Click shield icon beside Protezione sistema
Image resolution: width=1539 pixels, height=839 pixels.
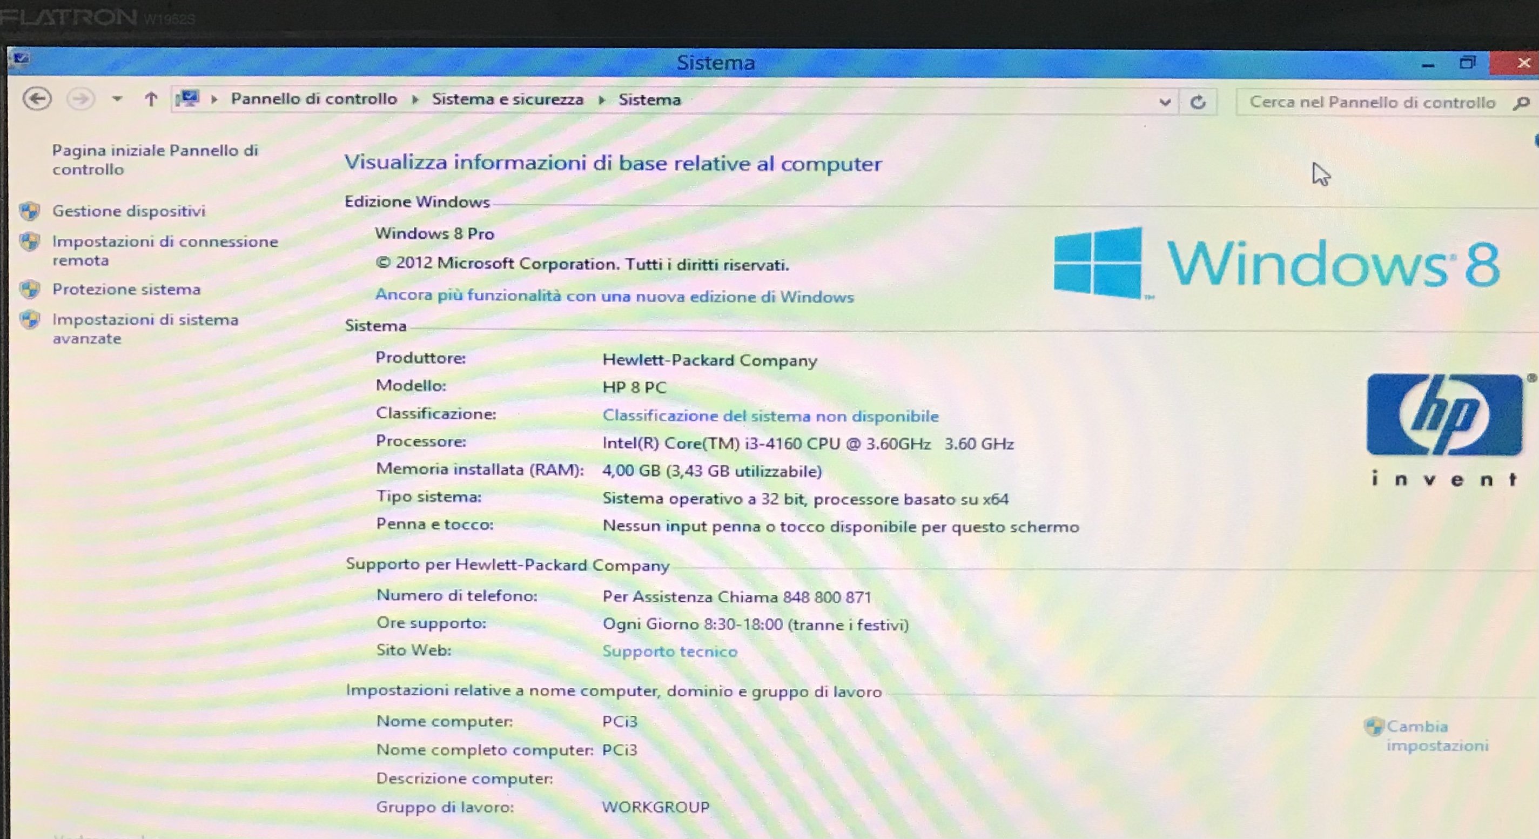[x=29, y=289]
